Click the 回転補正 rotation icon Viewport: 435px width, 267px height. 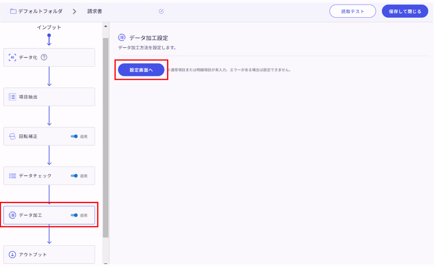(x=12, y=136)
